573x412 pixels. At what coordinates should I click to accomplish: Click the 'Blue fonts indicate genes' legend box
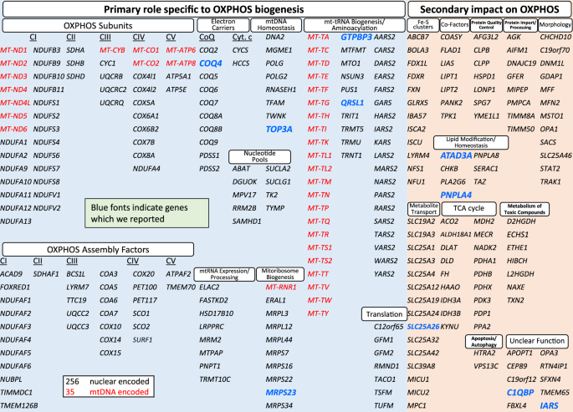(x=146, y=213)
